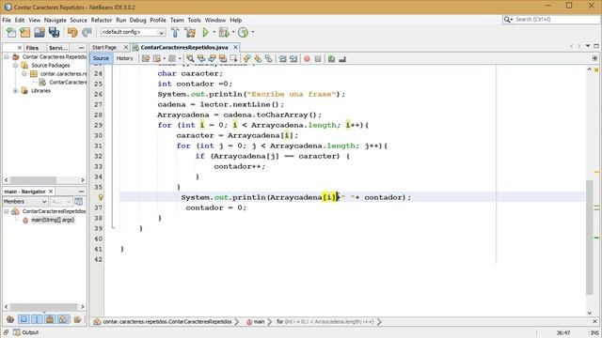The width and height of the screenshot is (602, 338).
Task: Click main in the breadcrumb bar
Action: coord(260,321)
